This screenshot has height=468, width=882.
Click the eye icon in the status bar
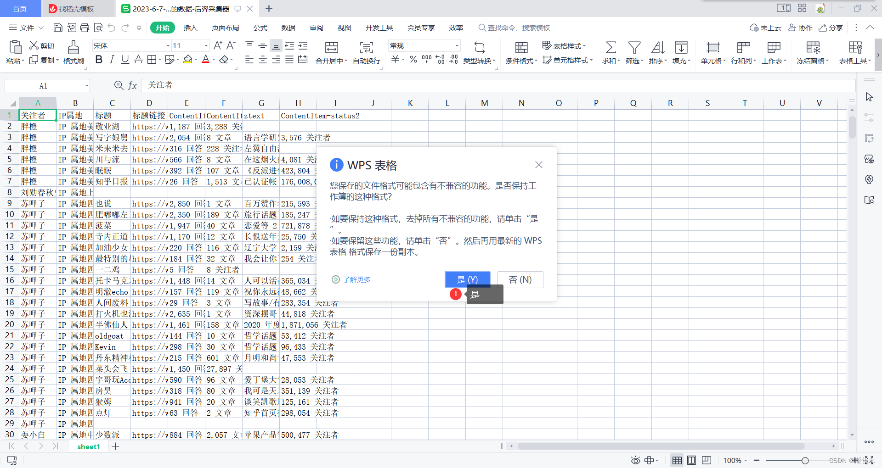[635, 460]
